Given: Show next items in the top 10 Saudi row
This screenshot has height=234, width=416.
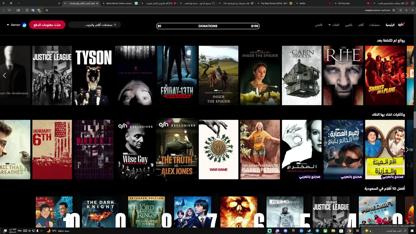Looking at the screenshot, I should tap(407, 222).
